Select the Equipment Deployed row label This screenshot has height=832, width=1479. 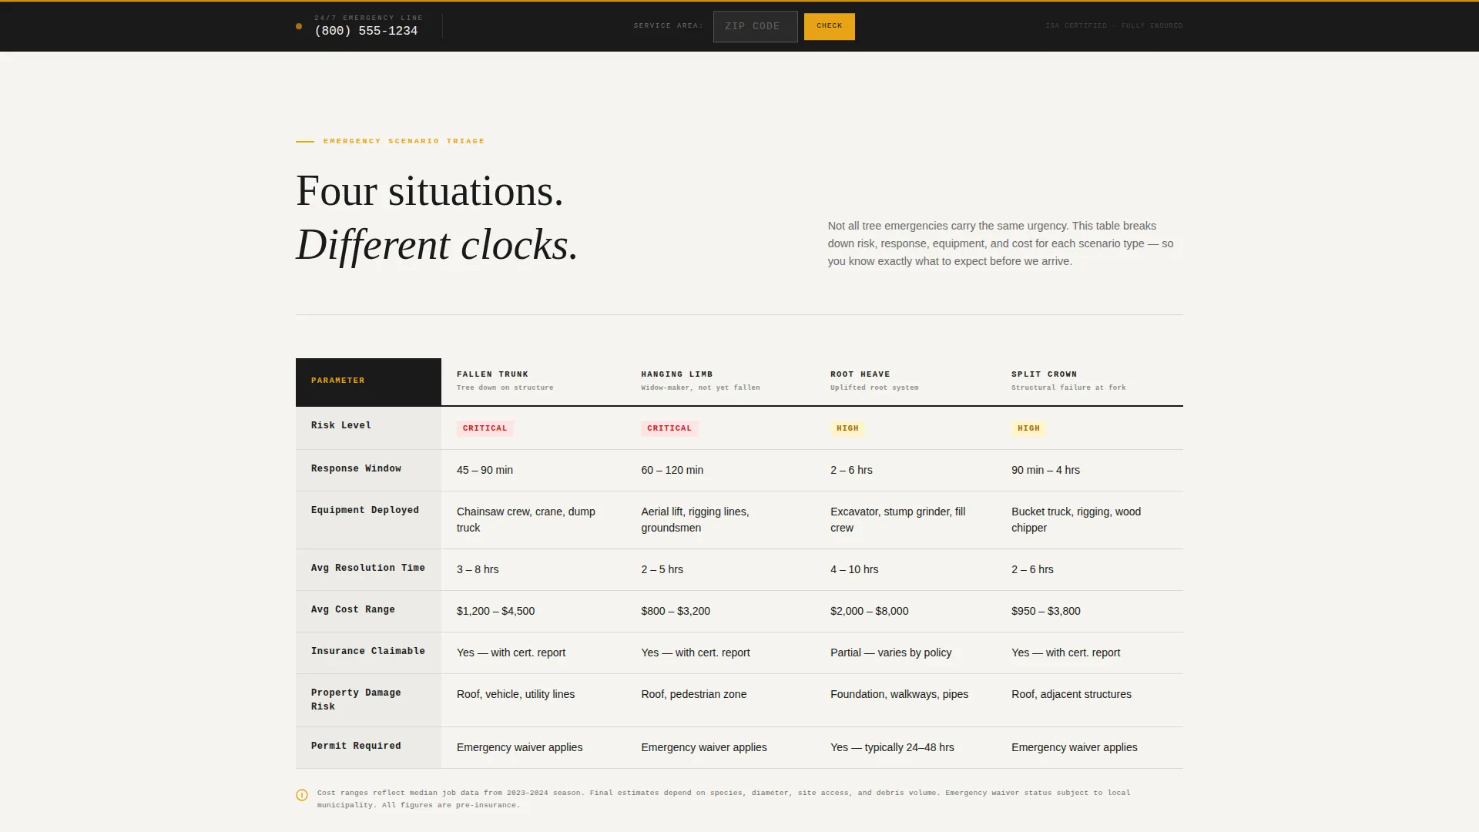pyautogui.click(x=368, y=520)
